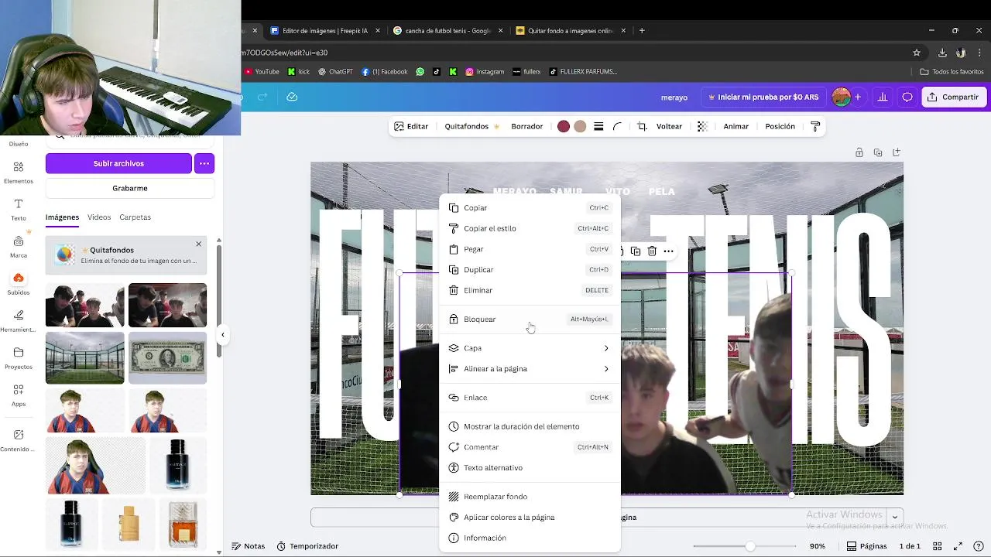Choose Copiar el estilo in context menu
This screenshot has height=557, width=991.
[530, 228]
